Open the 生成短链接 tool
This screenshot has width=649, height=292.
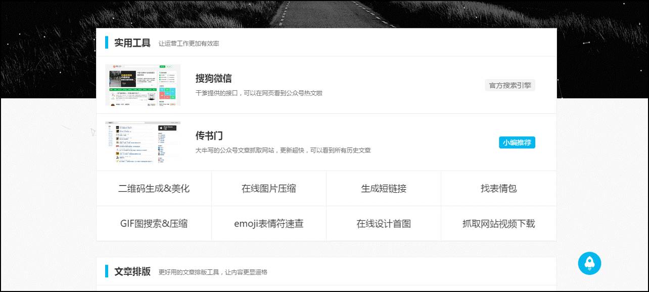click(383, 188)
